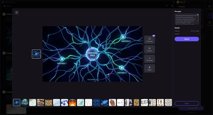Open the purple-blue clustered shapes thumbnail
The width and height of the screenshot is (213, 115).
pyautogui.click(x=64, y=103)
